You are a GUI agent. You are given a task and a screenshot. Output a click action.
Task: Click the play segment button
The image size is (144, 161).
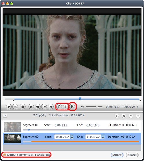15,107
